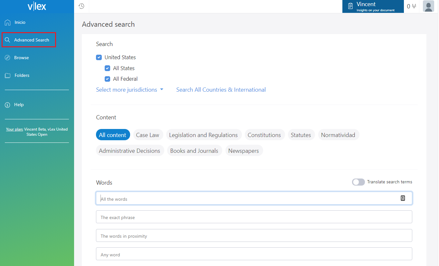Click the Vincent clipboard document icon
Viewport: 439px width, 266px height.
click(x=350, y=6)
